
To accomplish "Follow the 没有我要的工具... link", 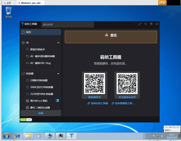I will coord(123,103).
